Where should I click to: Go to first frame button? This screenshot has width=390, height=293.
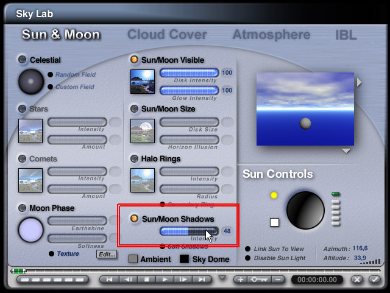click(109, 280)
